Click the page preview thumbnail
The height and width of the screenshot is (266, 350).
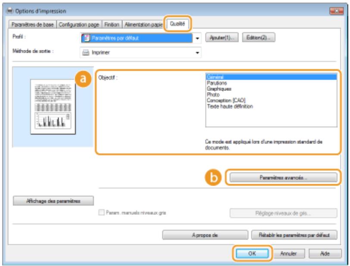[x=53, y=107]
